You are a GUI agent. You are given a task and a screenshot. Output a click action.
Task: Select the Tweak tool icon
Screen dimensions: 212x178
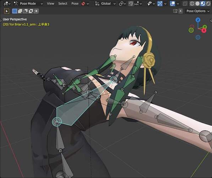click(7, 11)
